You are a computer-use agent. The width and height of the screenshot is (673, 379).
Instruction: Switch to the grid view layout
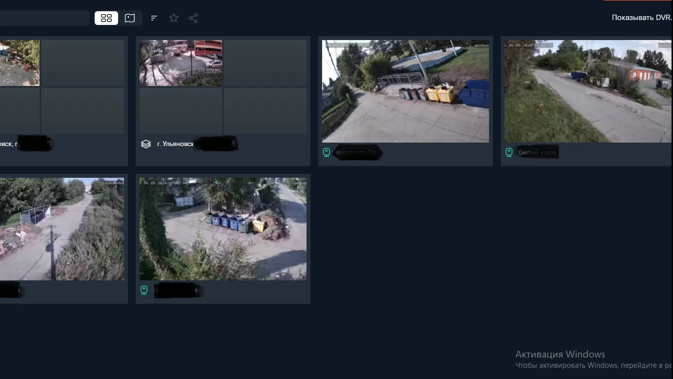tap(106, 18)
